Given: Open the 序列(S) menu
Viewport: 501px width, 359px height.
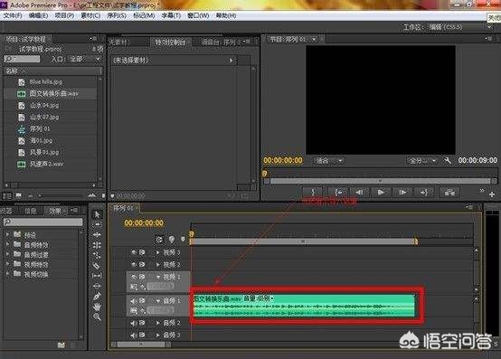Looking at the screenshot, I should click(117, 15).
